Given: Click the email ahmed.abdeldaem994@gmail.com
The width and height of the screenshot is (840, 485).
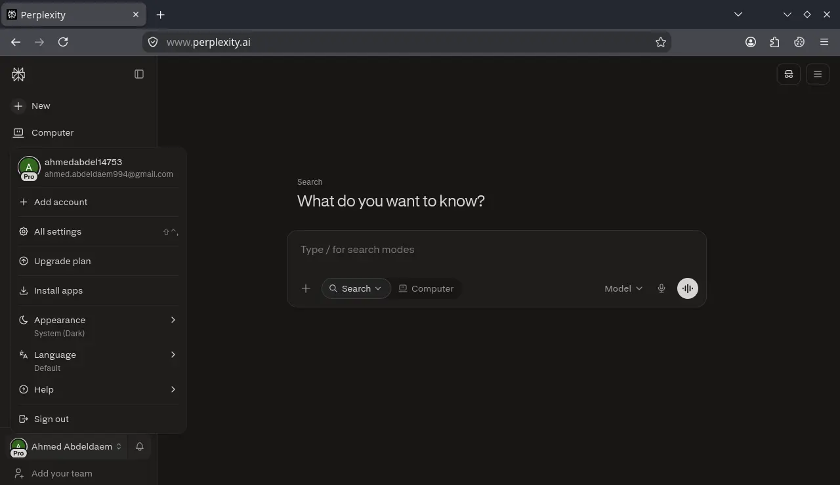Looking at the screenshot, I should [x=109, y=174].
